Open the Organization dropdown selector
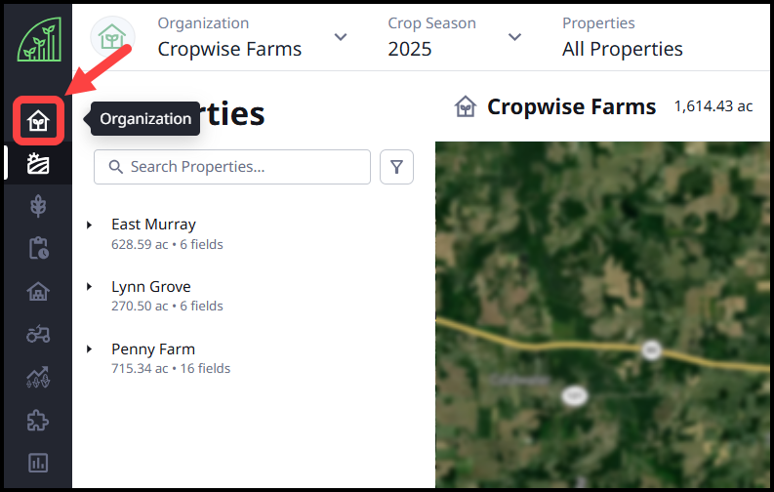 [x=251, y=37]
